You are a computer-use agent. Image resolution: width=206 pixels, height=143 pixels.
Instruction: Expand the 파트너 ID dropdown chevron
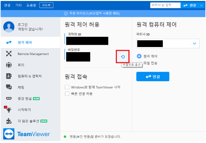[x=194, y=44]
